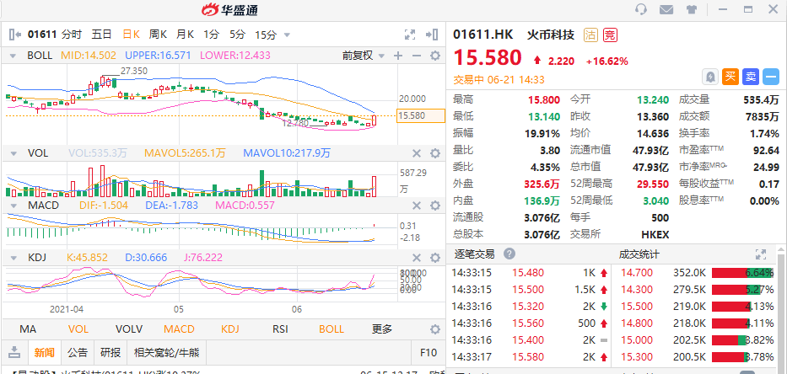This screenshot has height=374, width=787.
Task: Open KDJ indicator settings gear
Action: [x=435, y=258]
